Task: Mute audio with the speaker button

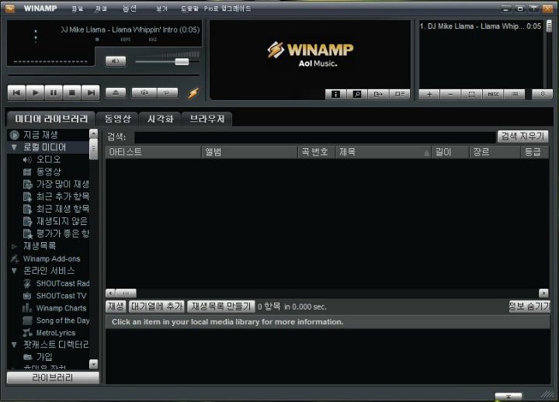Action: pos(116,61)
